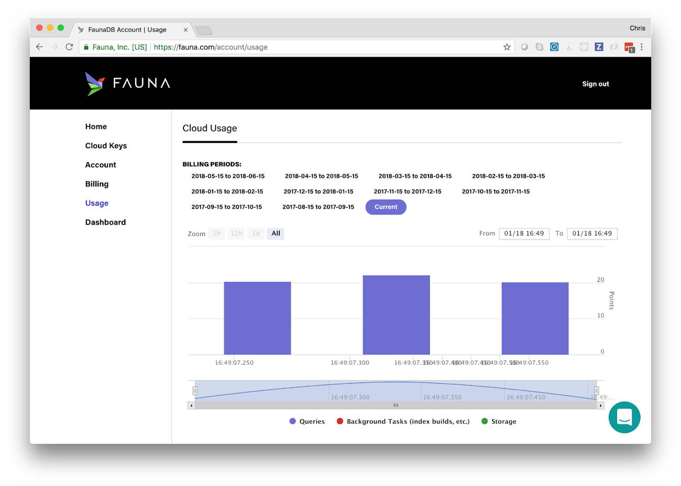The width and height of the screenshot is (681, 486).
Task: Open the red extension with badge 1
Action: (x=629, y=48)
